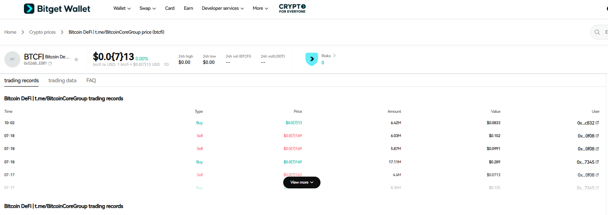Open the external link for the 4.4M sell row
This screenshot has width=608, height=215.
click(x=597, y=175)
